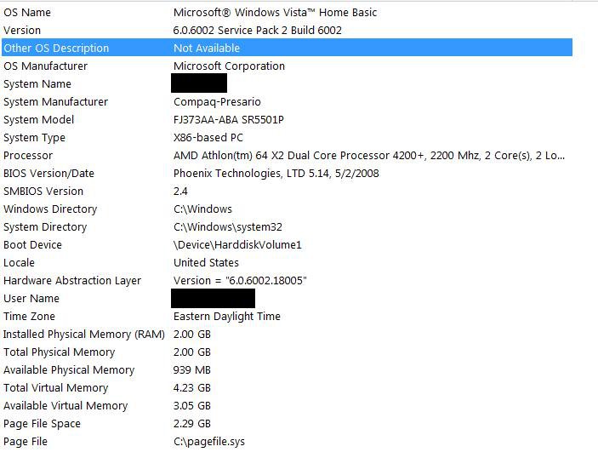The image size is (598, 452).
Task: Select the 'Installed Physical Memory (RAM)' label
Action: tap(84, 335)
